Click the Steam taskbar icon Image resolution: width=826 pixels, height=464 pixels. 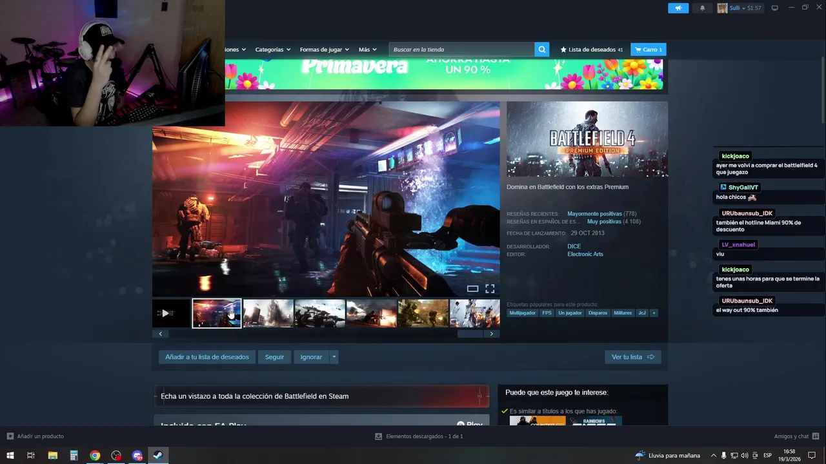[x=158, y=456]
